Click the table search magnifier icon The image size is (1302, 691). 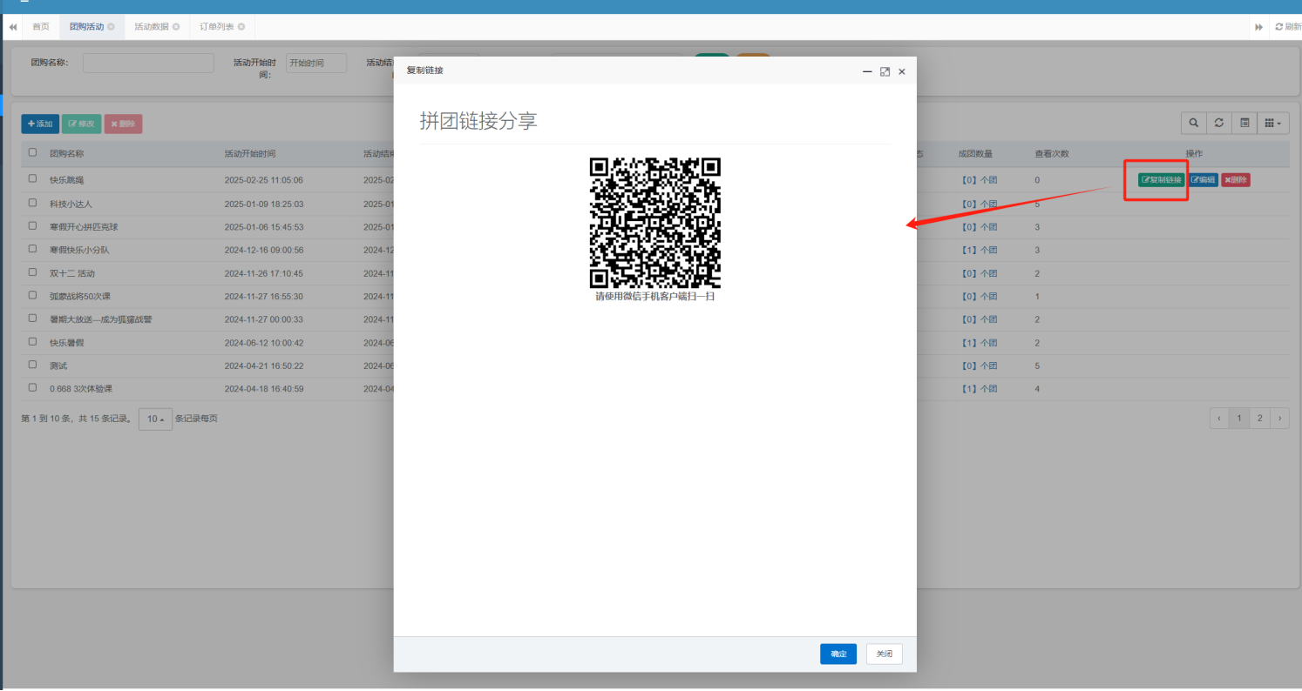click(1193, 123)
